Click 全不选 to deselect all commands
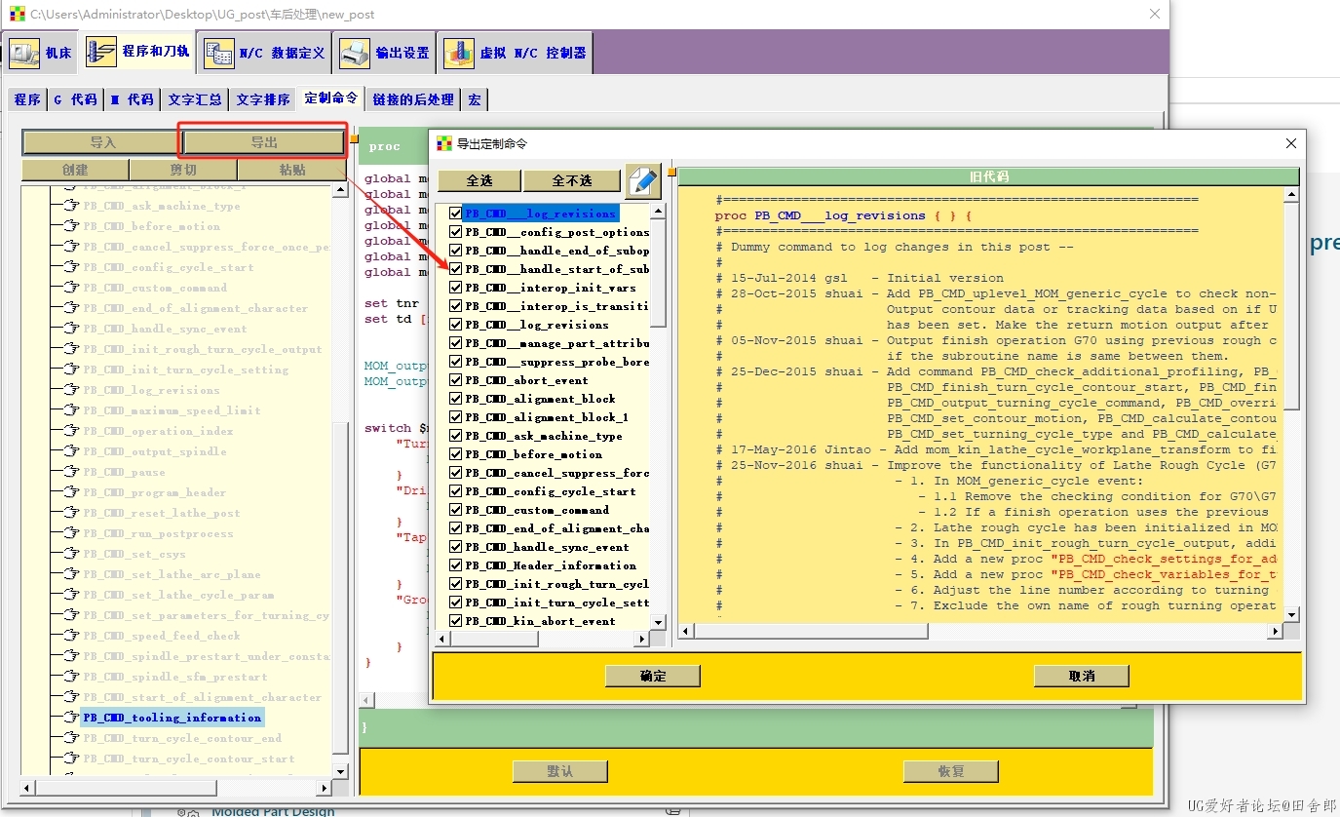The height and width of the screenshot is (817, 1340). (x=572, y=180)
